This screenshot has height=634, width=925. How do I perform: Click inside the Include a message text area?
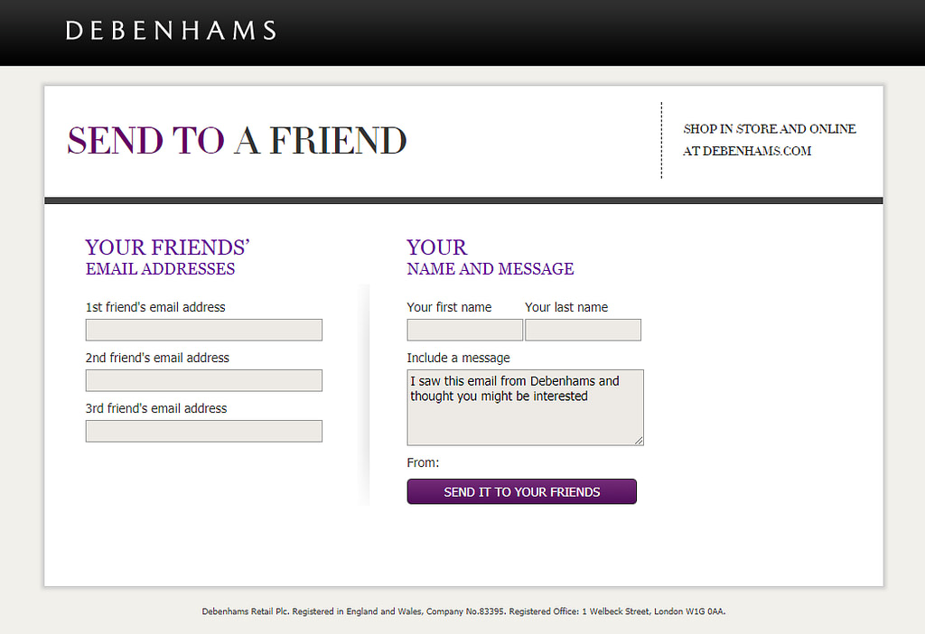point(525,415)
